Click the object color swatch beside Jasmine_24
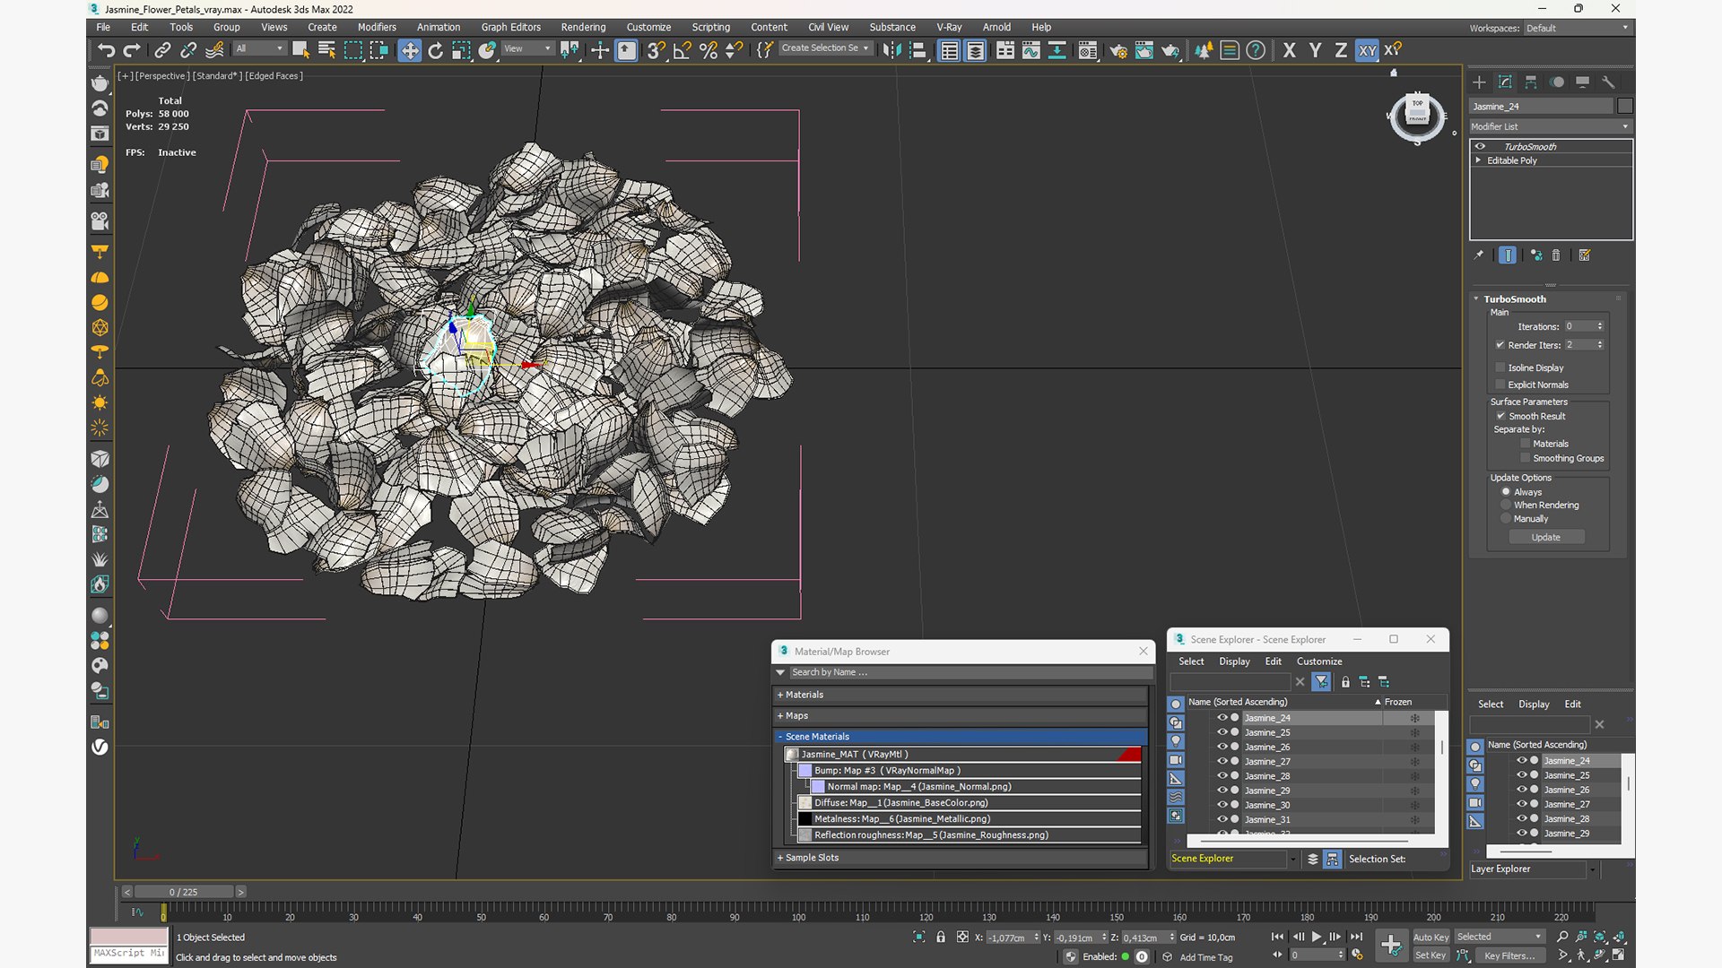This screenshot has width=1722, height=968. (1624, 106)
